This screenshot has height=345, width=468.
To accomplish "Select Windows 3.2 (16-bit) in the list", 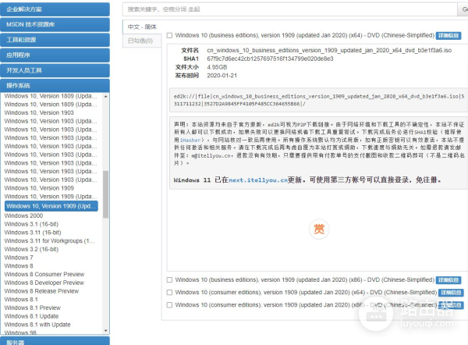I will 31,249.
